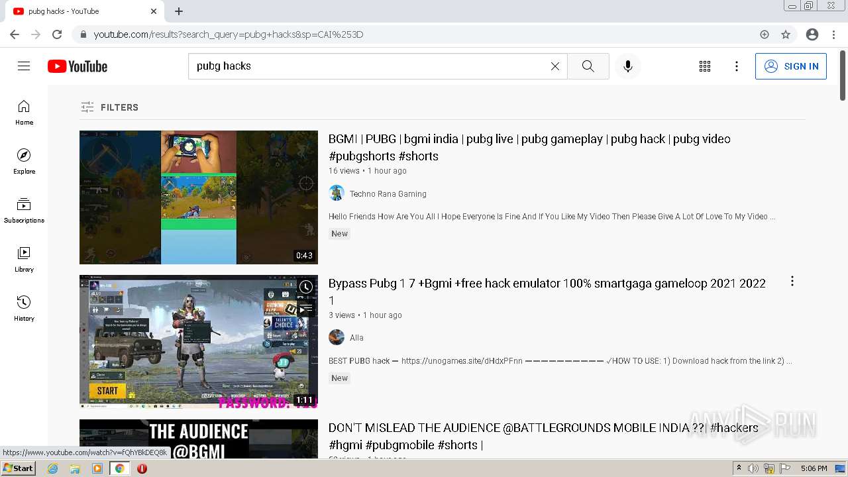Start voice search with the microphone icon
This screenshot has height=477, width=848.
(628, 66)
